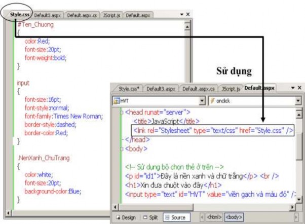The height and width of the screenshot is (224, 305).
Task: Click the horizontal scroll-left arrow in Default.aspx
Action: [x=115, y=207]
